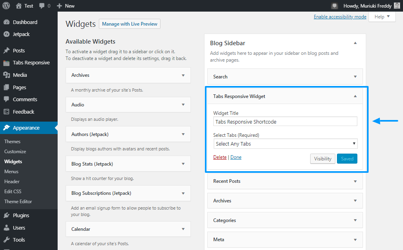Open the Select Any Tabs dropdown
403x250 pixels.
point(285,144)
